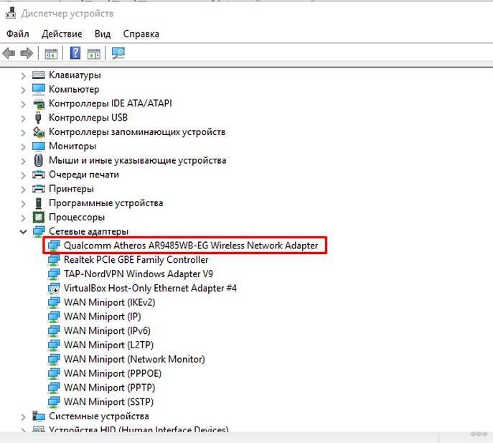The height and width of the screenshot is (443, 493).
Task: Click the display icon beside Мониторы
Action: click(39, 146)
